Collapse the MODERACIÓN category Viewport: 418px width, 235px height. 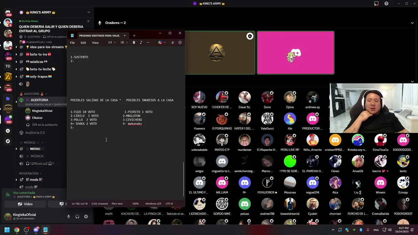30,173
